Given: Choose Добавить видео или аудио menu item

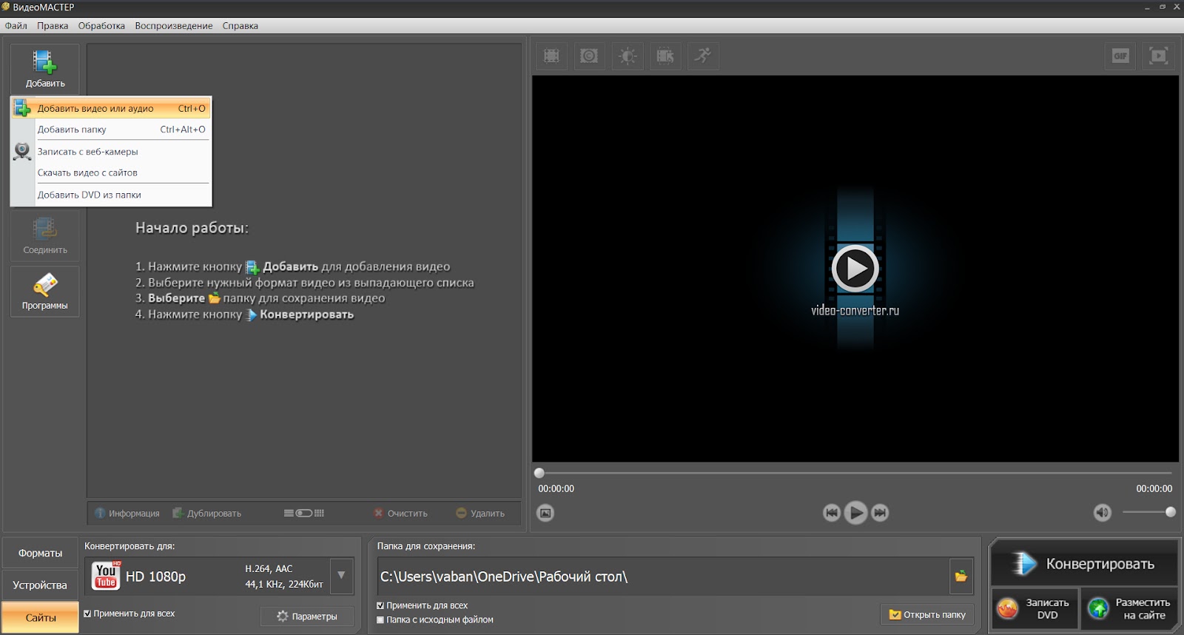Looking at the screenshot, I should coord(95,109).
